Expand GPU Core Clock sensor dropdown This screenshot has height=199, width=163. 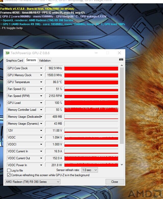pyautogui.click(x=41, y=68)
